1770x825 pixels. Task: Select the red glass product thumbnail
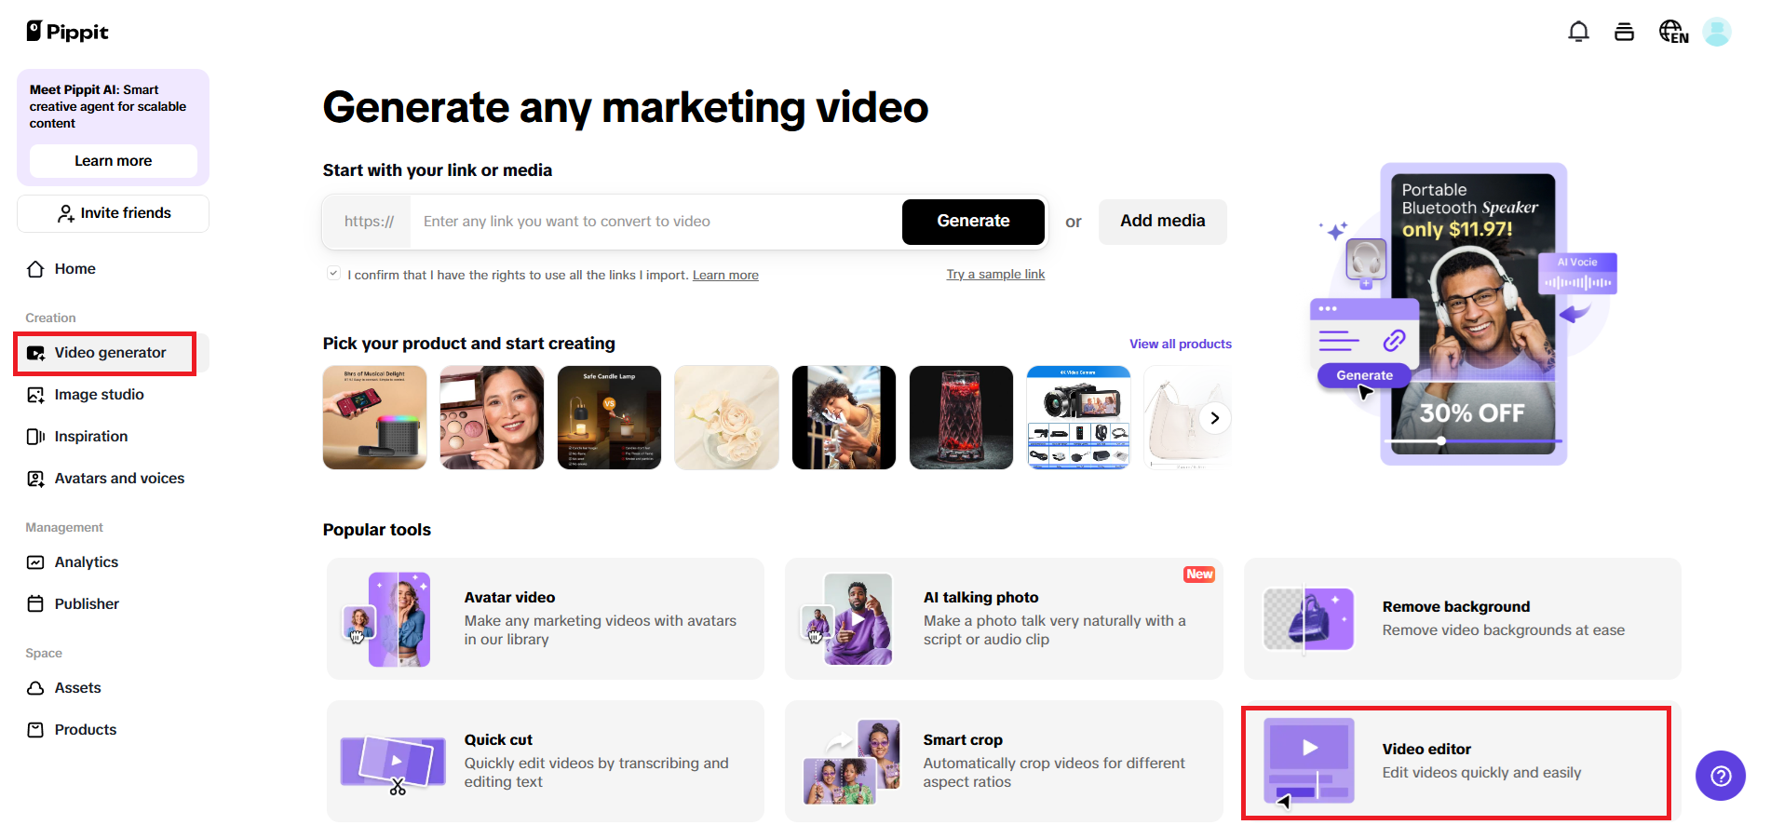pyautogui.click(x=961, y=418)
